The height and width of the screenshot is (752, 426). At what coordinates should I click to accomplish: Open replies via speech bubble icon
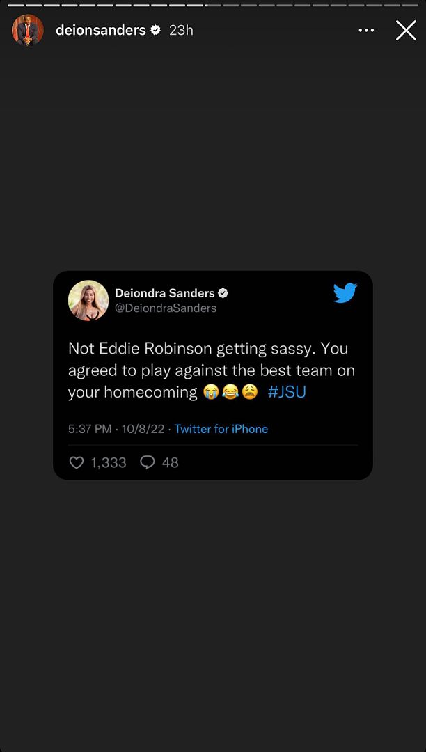(x=147, y=462)
